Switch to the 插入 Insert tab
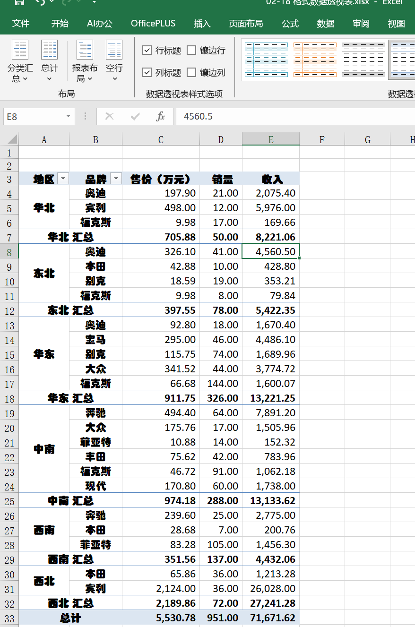The image size is (415, 627). point(202,24)
